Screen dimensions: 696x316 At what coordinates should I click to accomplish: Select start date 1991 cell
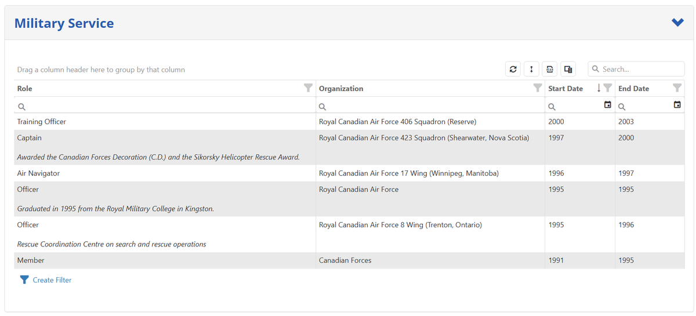pos(580,260)
